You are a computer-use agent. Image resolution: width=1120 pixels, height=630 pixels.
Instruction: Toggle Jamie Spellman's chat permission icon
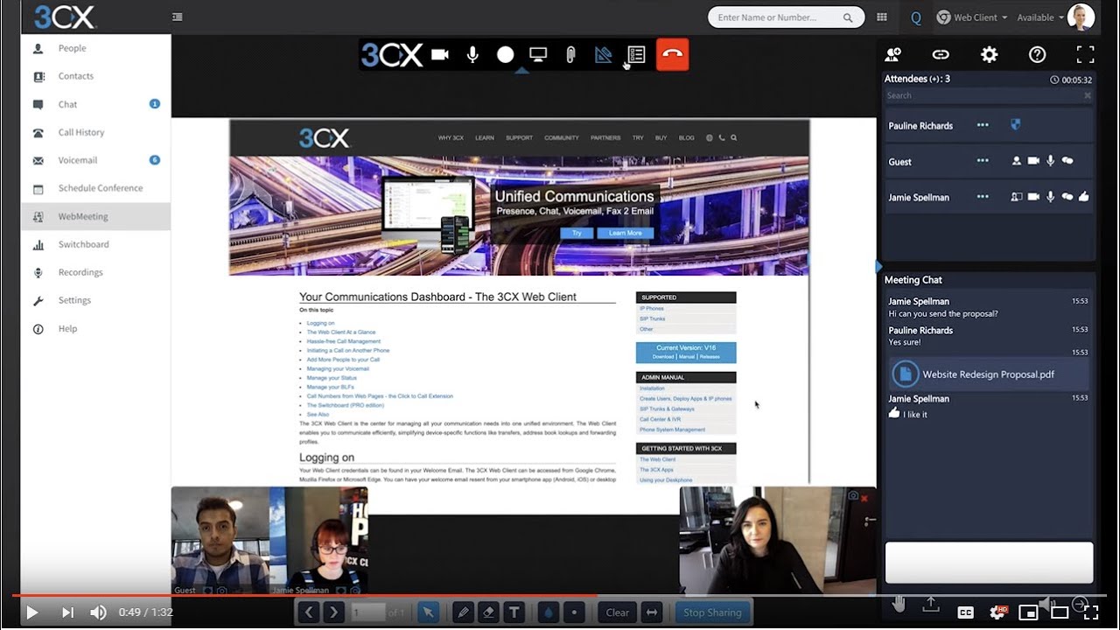coord(1067,197)
